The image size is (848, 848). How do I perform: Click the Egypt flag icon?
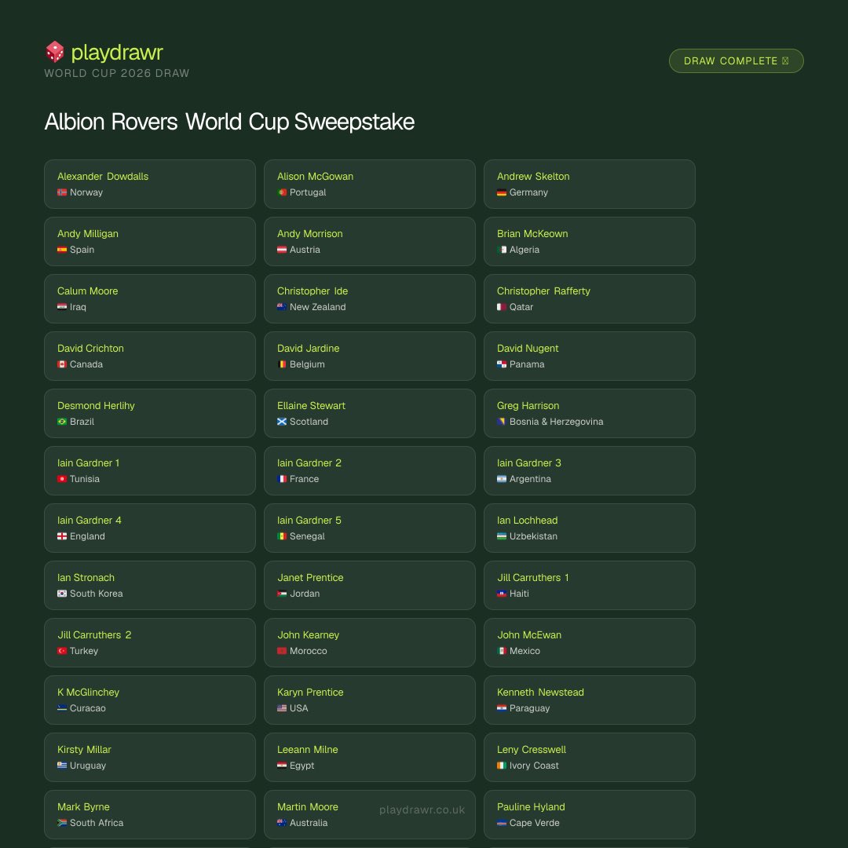pyautogui.click(x=282, y=766)
